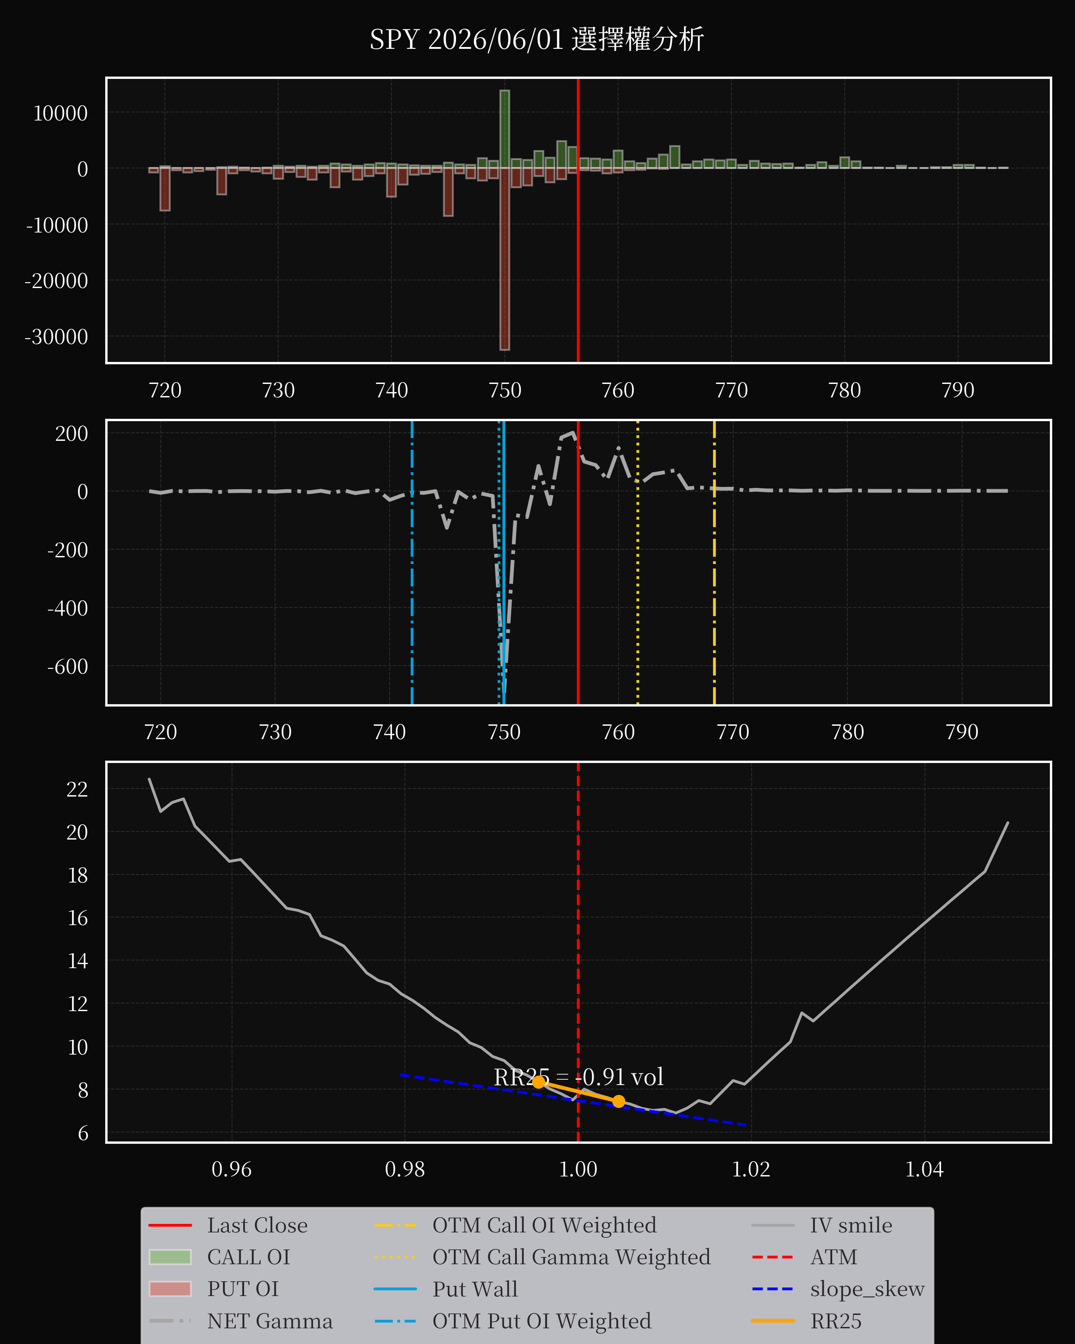This screenshot has height=1344, width=1075.
Task: Click the 'NET Gamma' legend label
Action: (x=270, y=1321)
